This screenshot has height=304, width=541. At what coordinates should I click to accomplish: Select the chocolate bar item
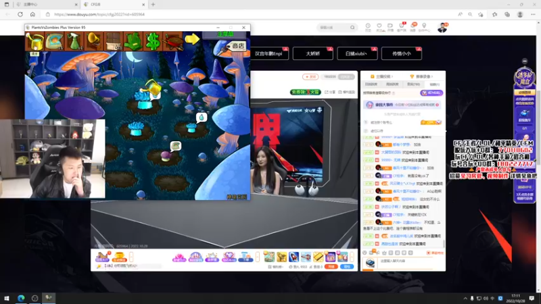[113, 41]
